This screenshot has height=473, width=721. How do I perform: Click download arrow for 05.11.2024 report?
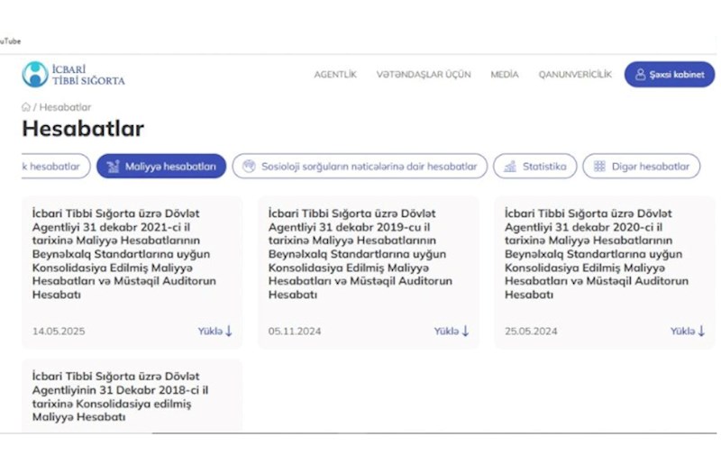465,331
